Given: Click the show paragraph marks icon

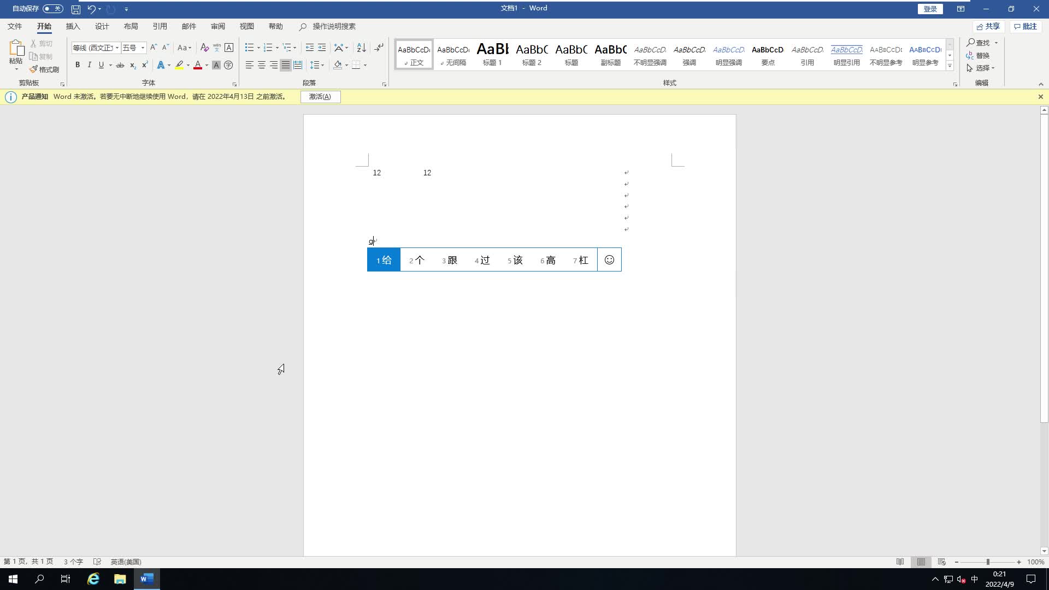Looking at the screenshot, I should (379, 48).
